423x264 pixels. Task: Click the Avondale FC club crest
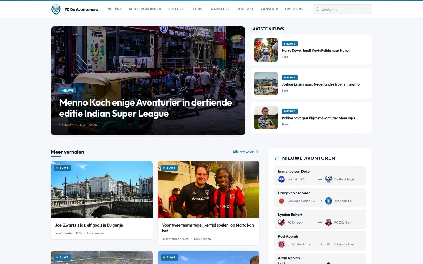(329, 201)
